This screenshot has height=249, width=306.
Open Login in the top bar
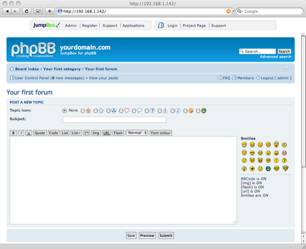172,25
